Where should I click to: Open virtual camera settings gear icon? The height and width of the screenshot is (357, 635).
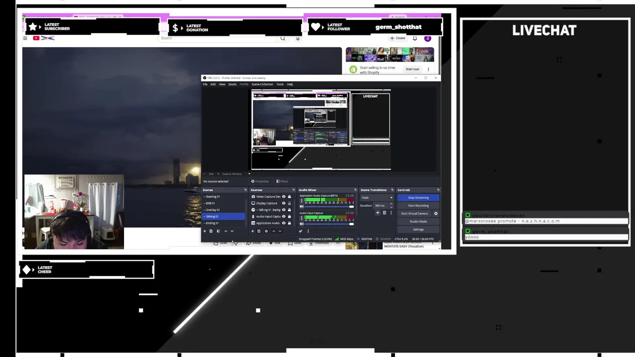(436, 214)
